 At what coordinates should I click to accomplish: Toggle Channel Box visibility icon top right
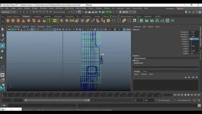200,12
